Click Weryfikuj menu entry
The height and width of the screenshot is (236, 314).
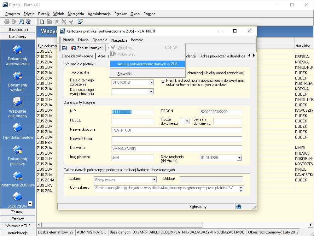tap(148, 47)
